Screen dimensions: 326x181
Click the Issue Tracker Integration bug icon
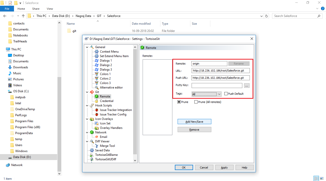[x=97, y=110]
